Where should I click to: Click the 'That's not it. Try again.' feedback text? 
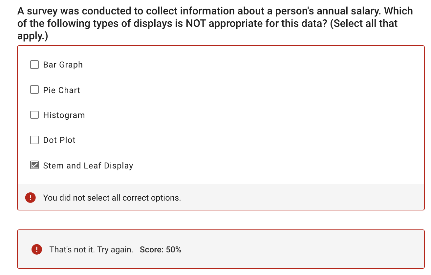[x=92, y=249]
